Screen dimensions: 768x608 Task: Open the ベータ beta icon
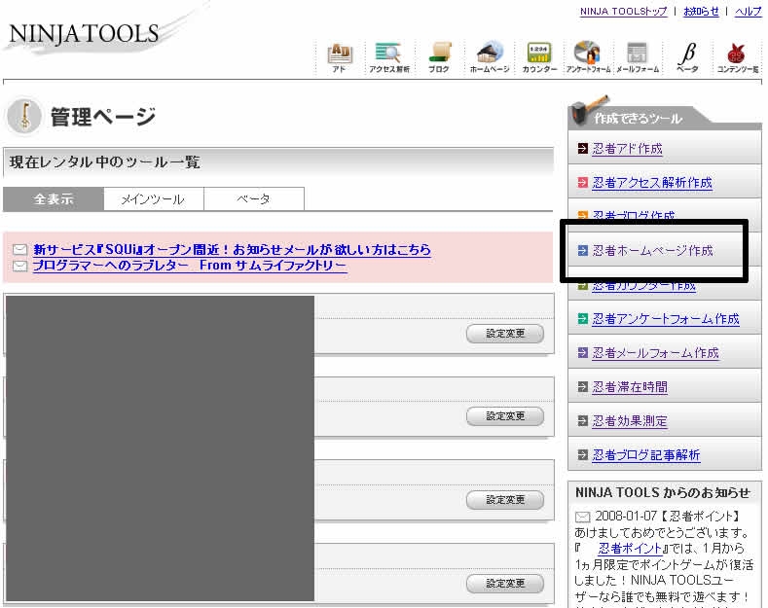687,56
